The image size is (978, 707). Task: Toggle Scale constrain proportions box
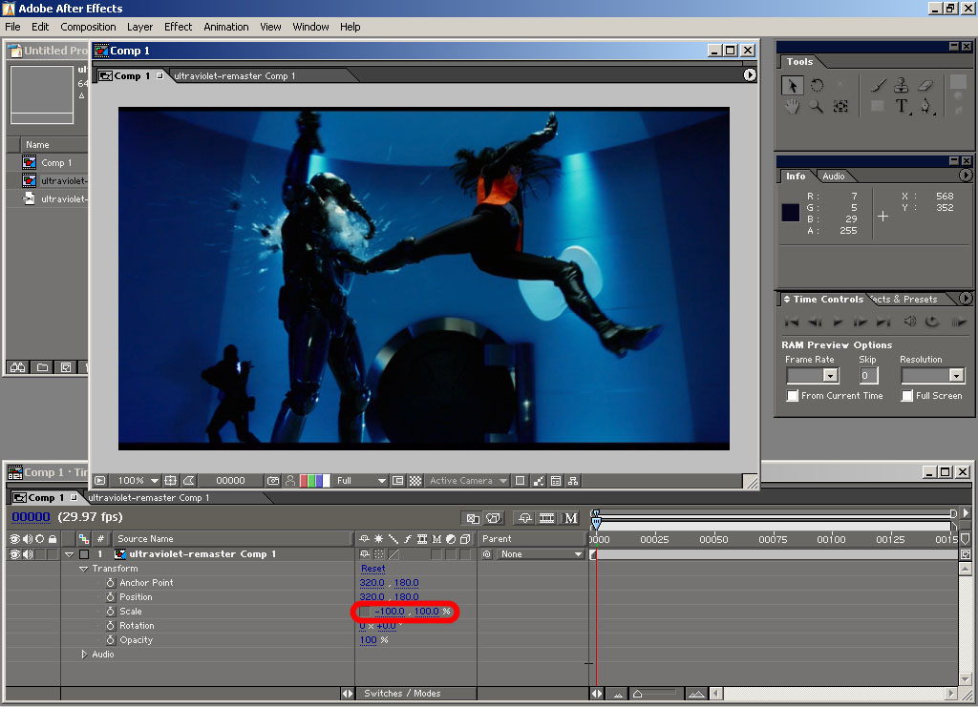364,612
